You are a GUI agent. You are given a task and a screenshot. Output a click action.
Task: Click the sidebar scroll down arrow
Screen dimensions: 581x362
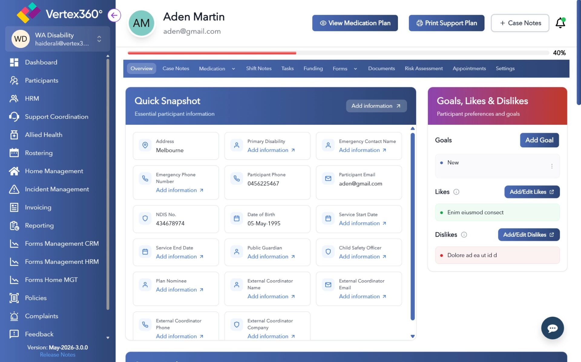(108, 338)
